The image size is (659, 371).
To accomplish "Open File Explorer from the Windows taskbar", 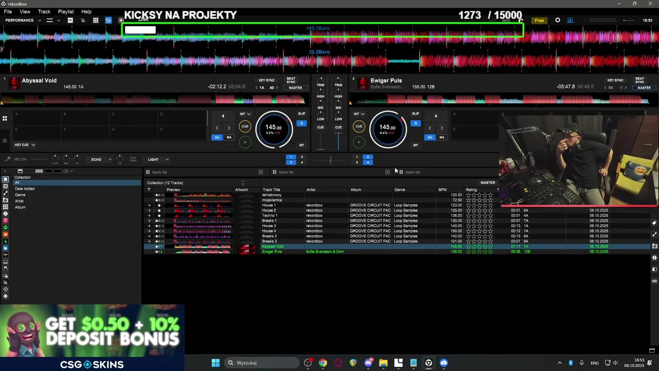I will (383, 363).
